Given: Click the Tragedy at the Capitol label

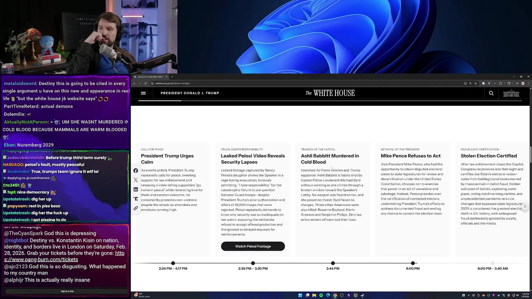Looking at the screenshot, I should [x=318, y=149].
